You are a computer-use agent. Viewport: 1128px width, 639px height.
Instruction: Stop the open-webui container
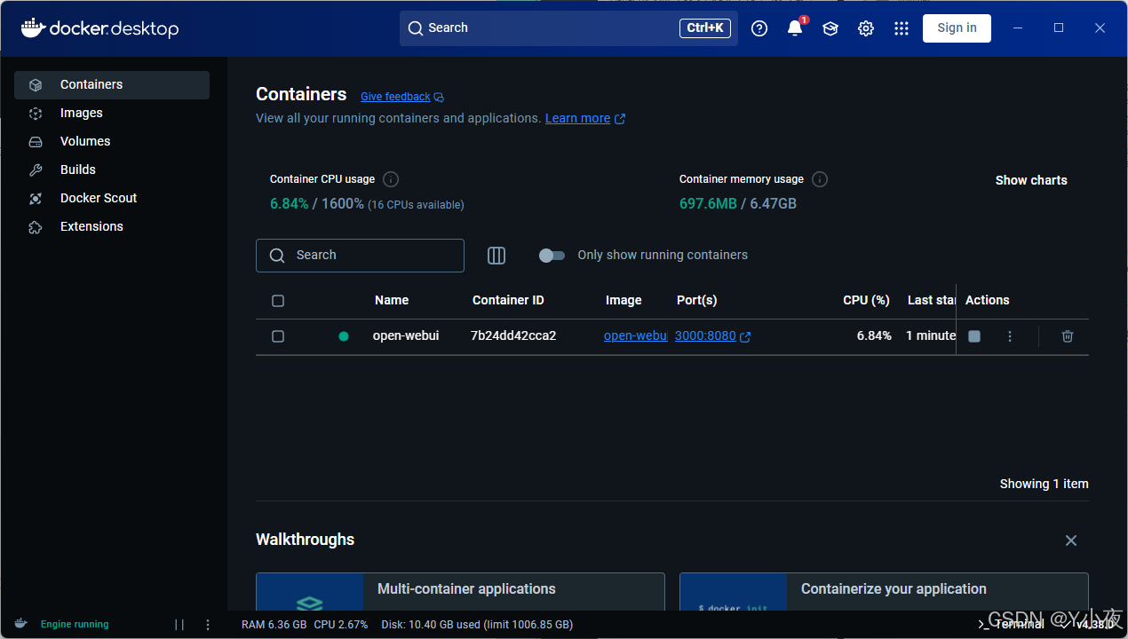click(x=974, y=336)
